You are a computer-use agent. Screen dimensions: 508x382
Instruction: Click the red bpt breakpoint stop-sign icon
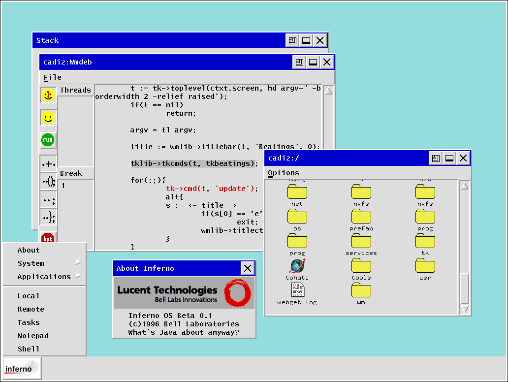(x=48, y=238)
